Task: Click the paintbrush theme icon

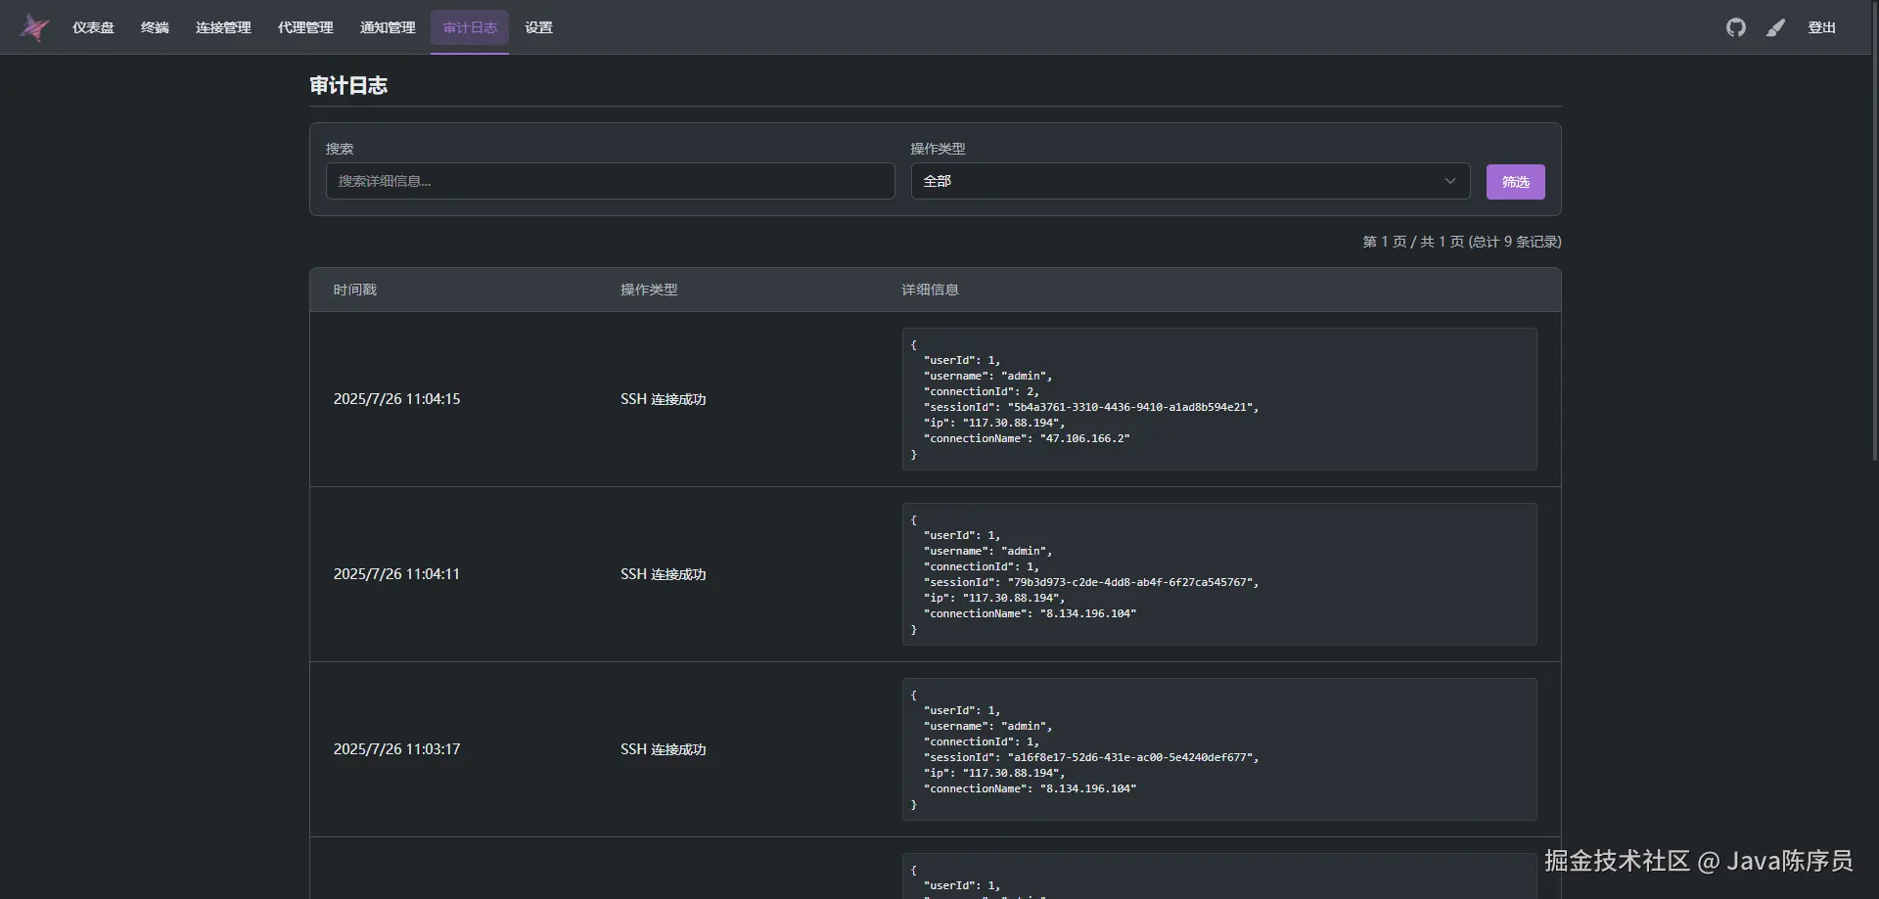Action: point(1775,27)
